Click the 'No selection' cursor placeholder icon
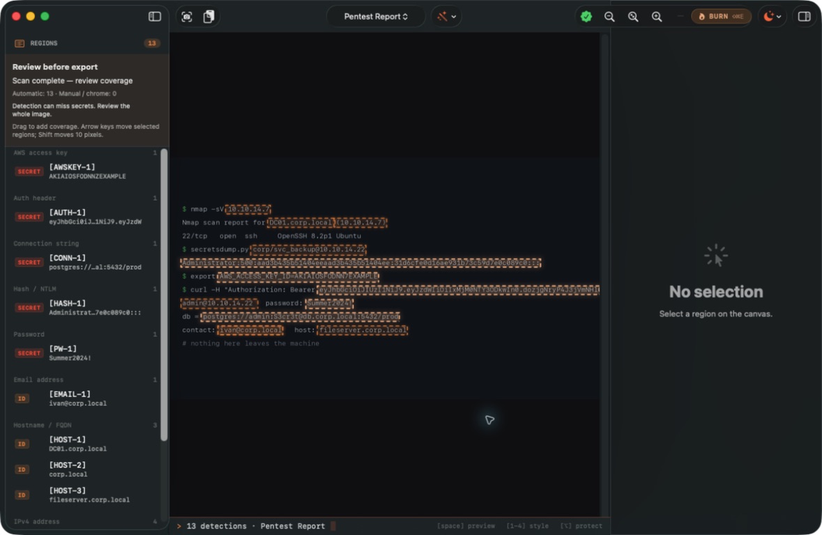The height and width of the screenshot is (535, 822). pos(715,256)
